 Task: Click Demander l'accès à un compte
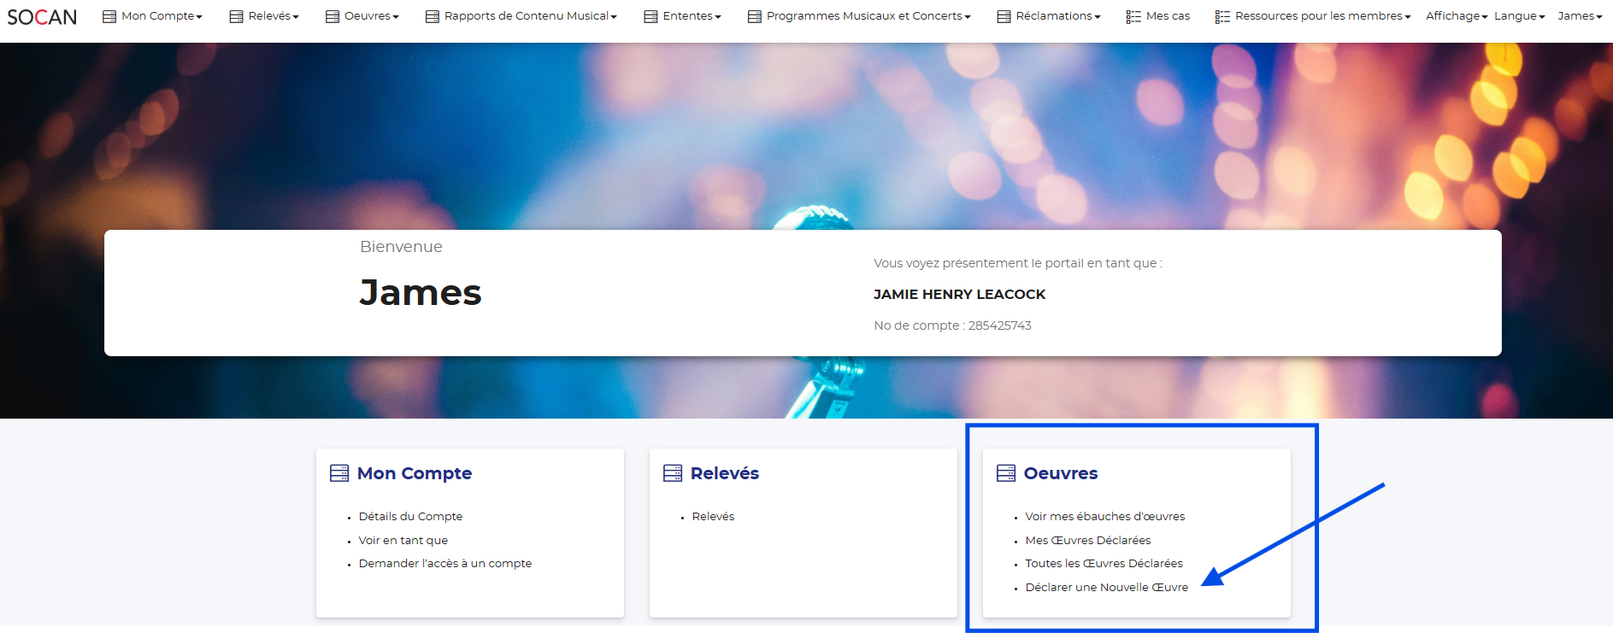[444, 564]
